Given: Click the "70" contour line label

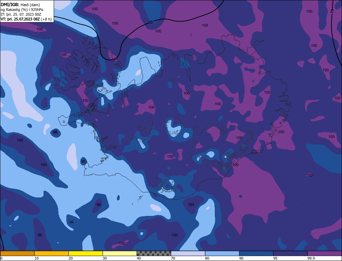Looking at the screenshot, I should 332,12.
